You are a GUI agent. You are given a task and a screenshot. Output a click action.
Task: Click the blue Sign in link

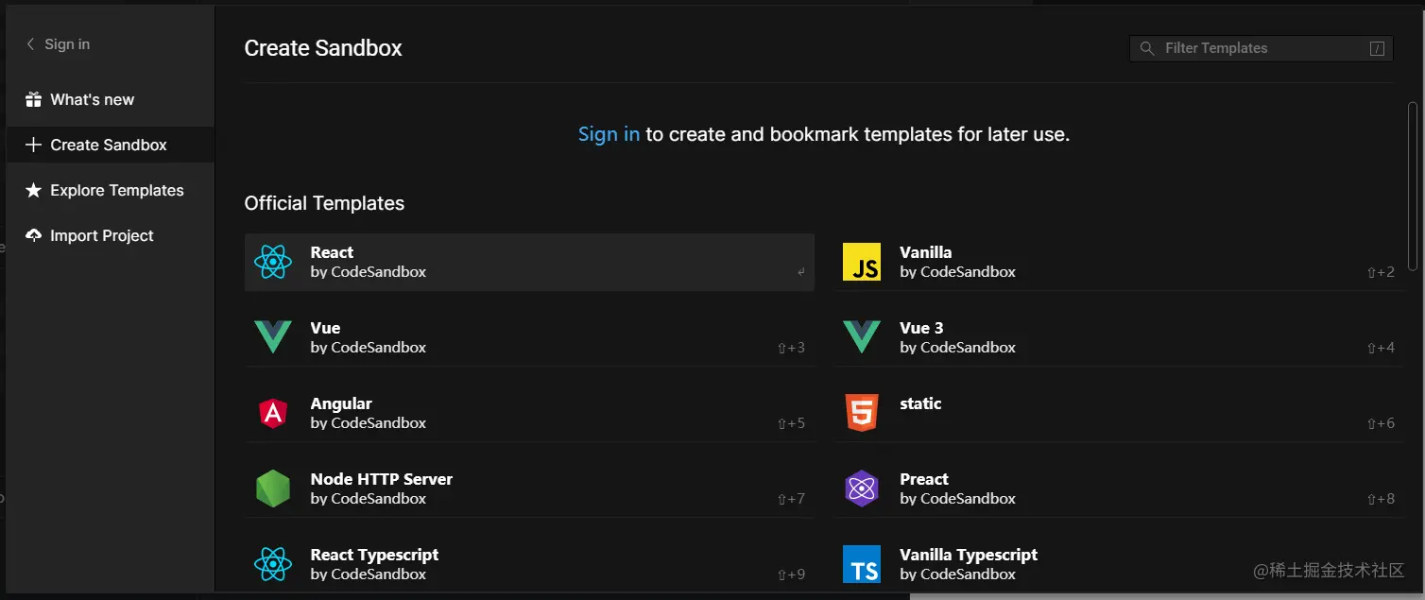(x=609, y=134)
